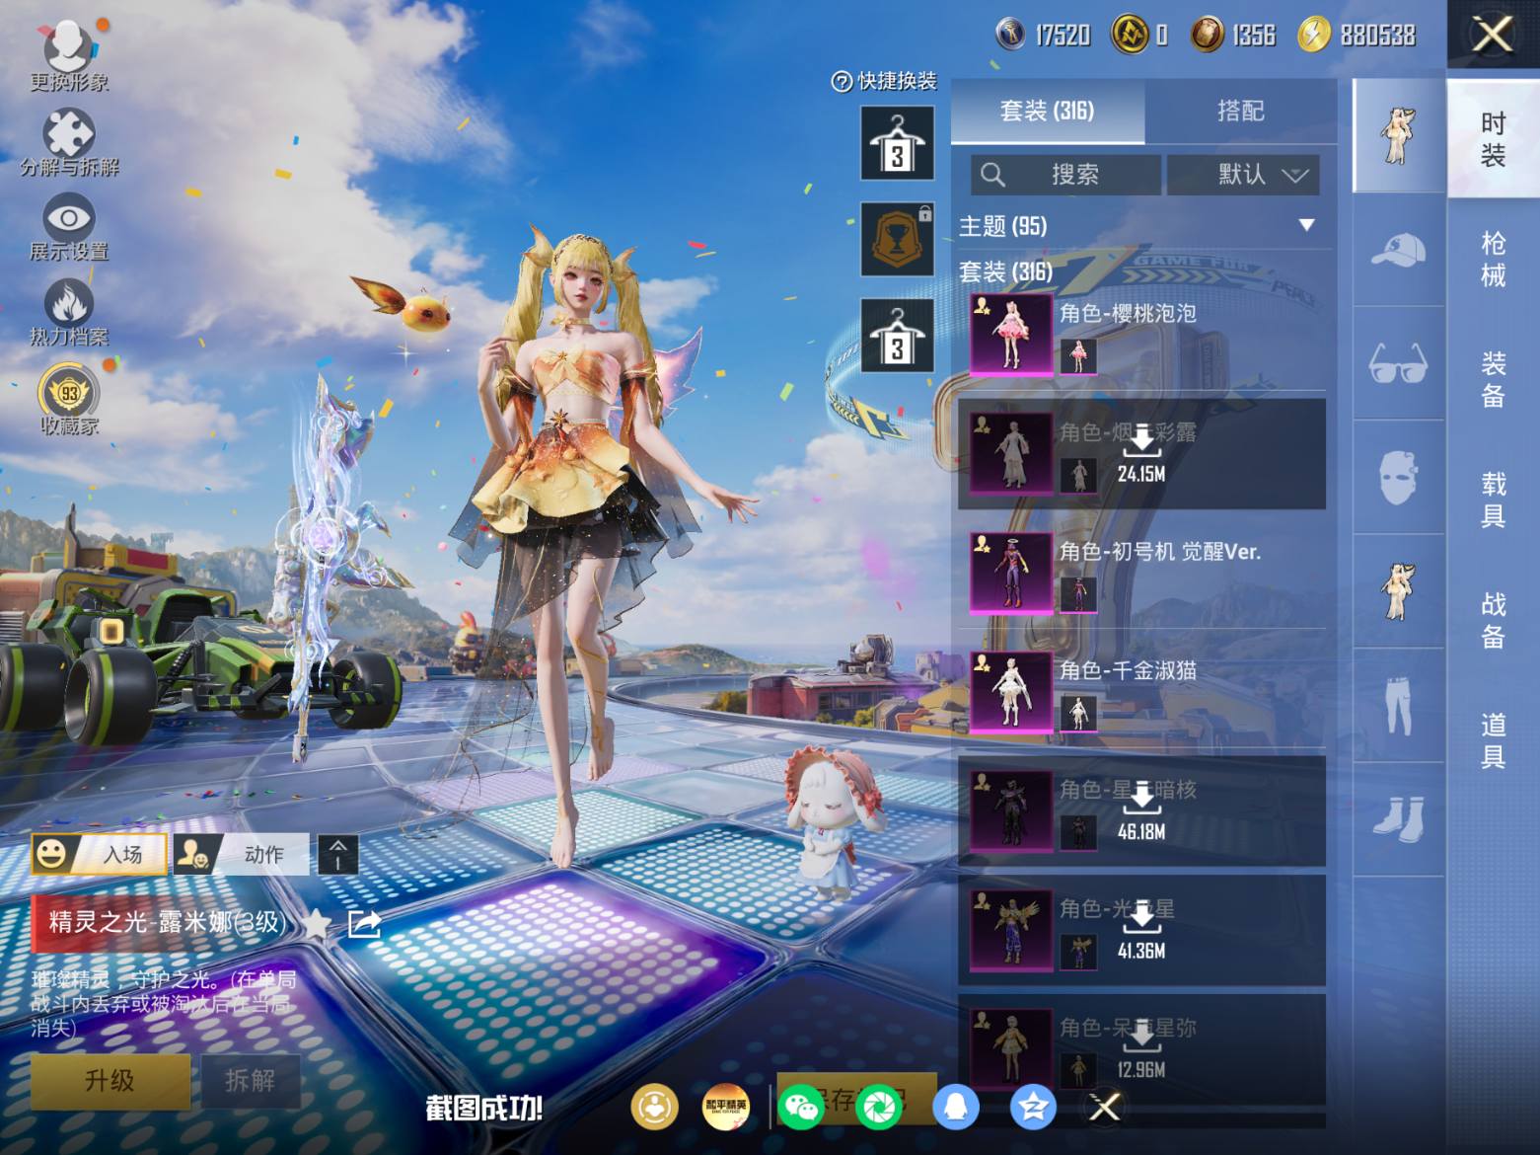Select the 角色-千金淑猫 outfit thumbnail
1540x1155 pixels.
(x=1011, y=692)
